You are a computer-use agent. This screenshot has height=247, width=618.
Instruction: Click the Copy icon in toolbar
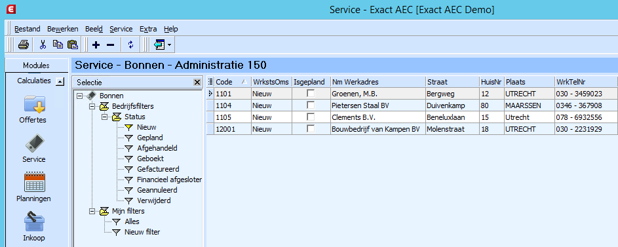click(x=58, y=45)
